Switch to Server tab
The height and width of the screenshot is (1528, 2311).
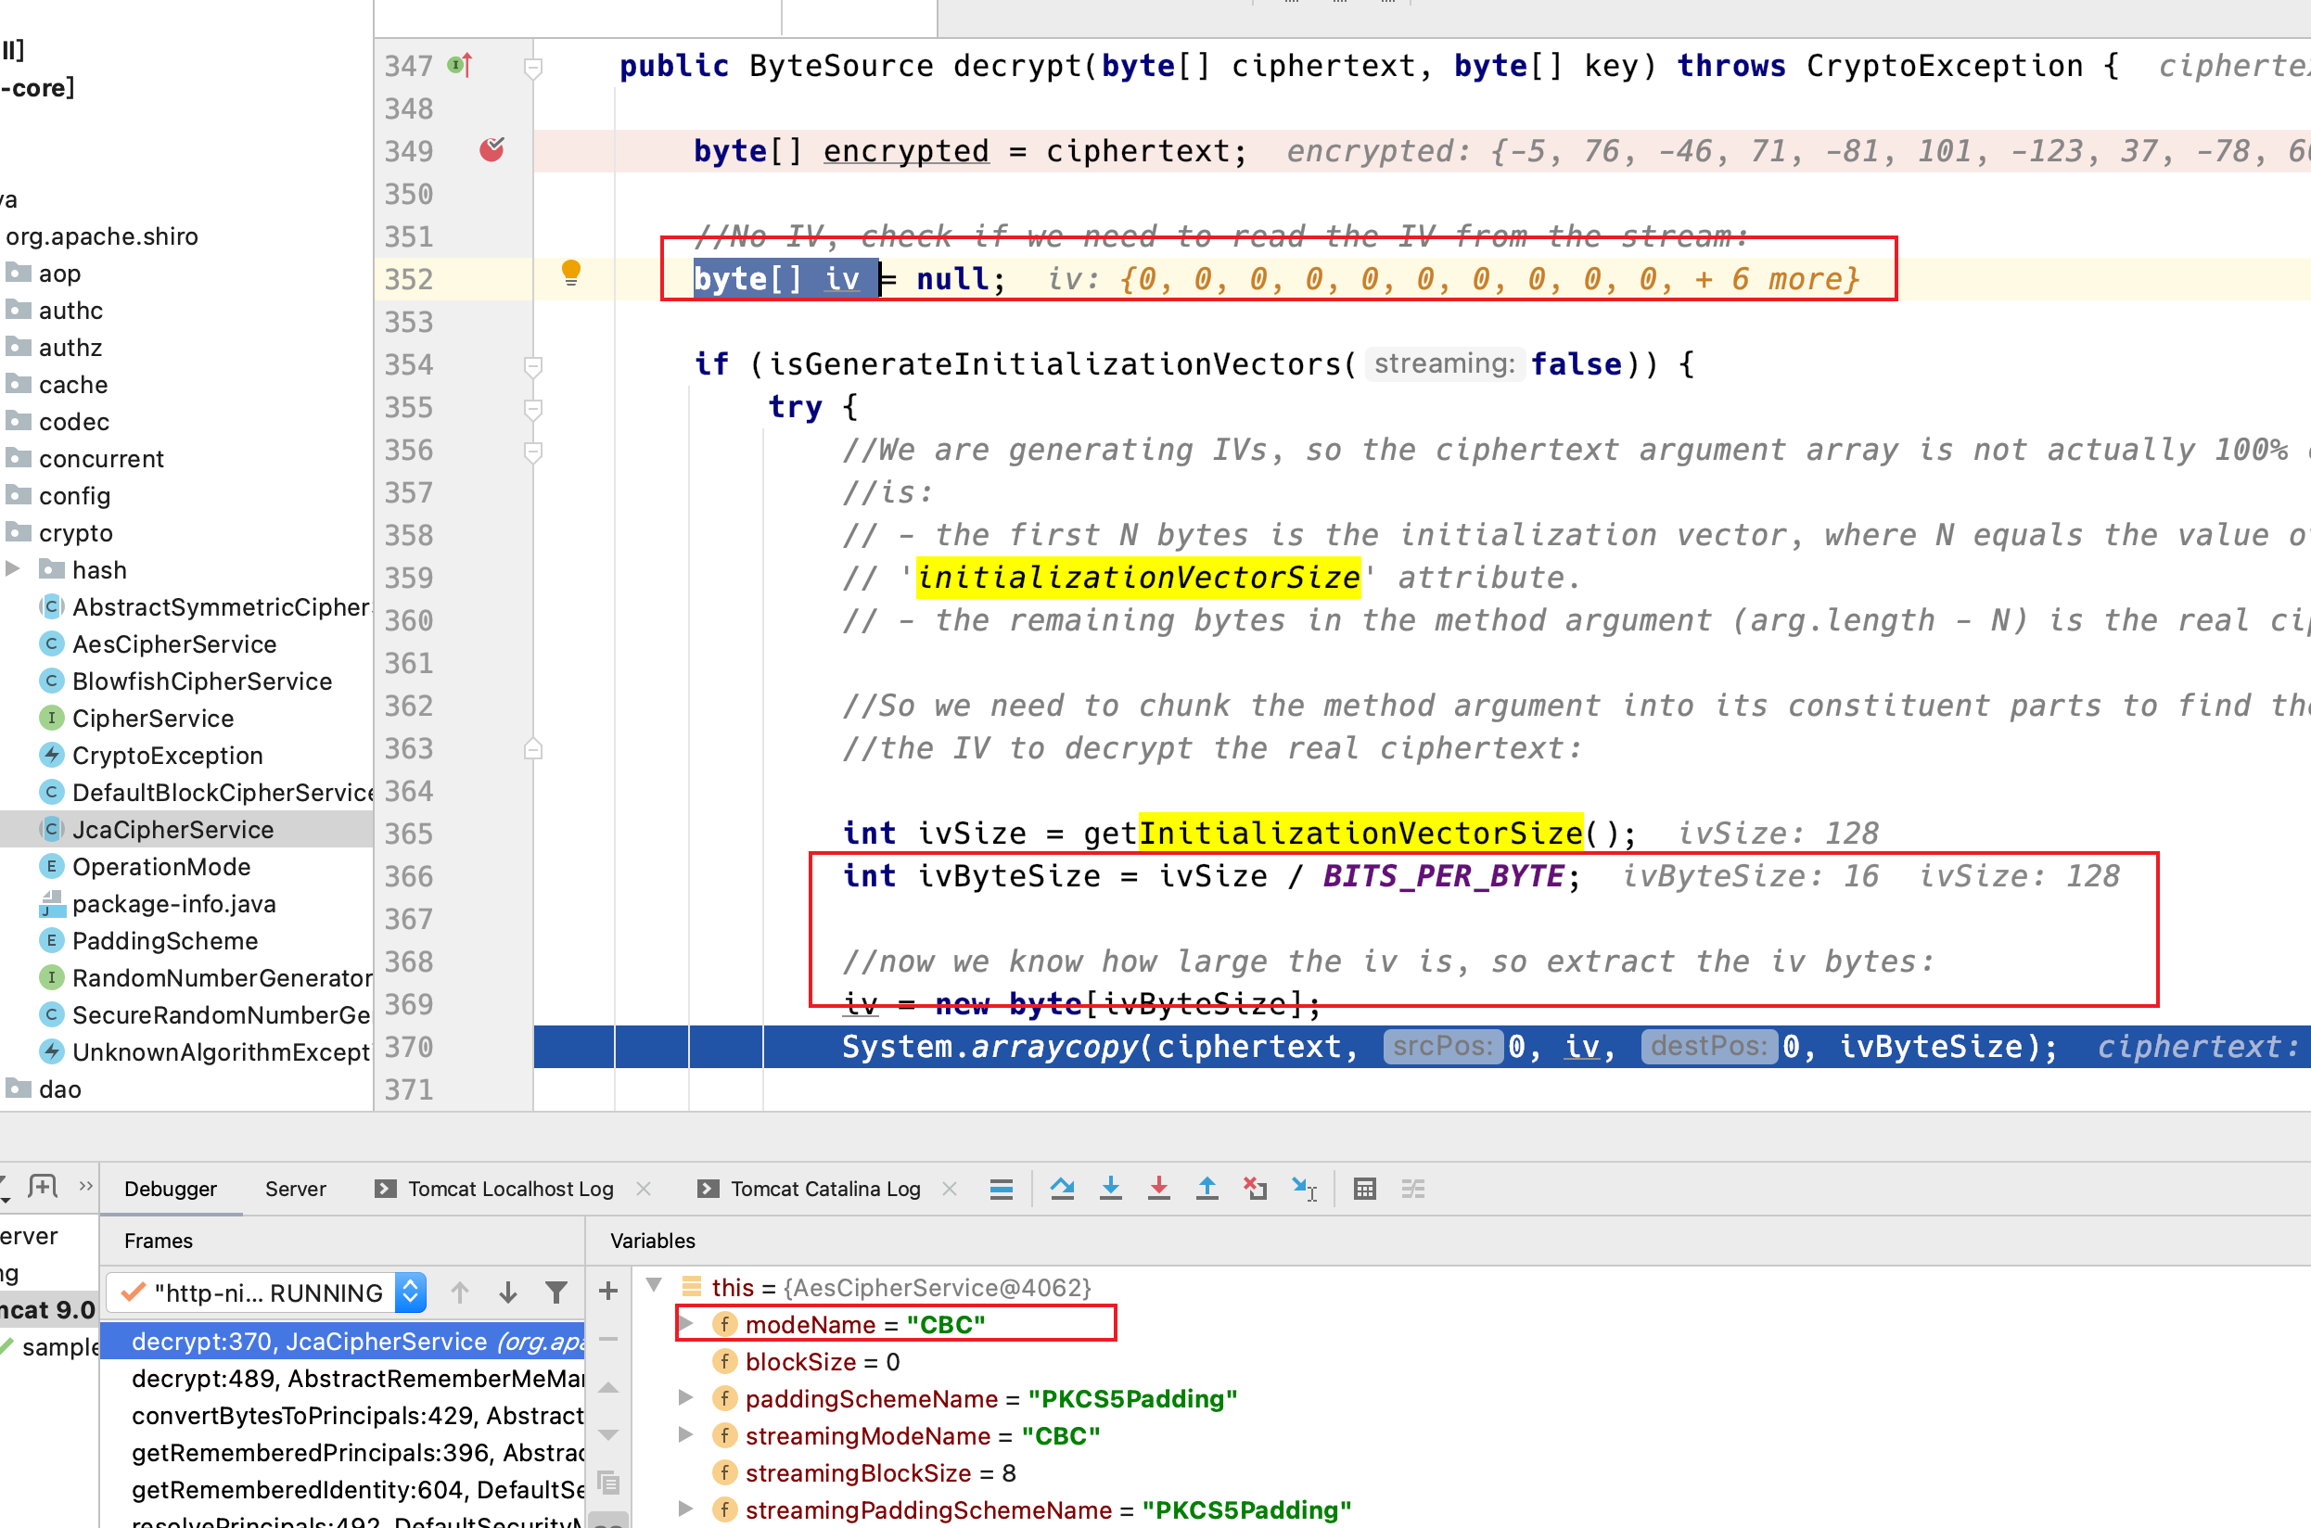click(x=295, y=1188)
